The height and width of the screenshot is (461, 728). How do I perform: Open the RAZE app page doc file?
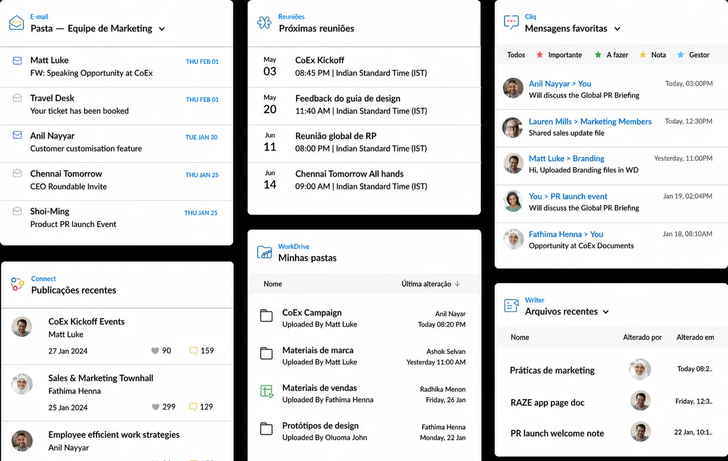point(547,403)
